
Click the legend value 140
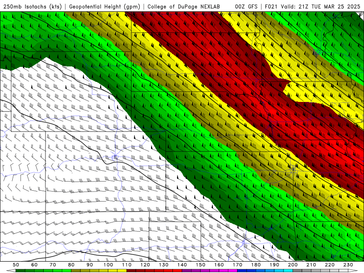[x=182, y=265]
